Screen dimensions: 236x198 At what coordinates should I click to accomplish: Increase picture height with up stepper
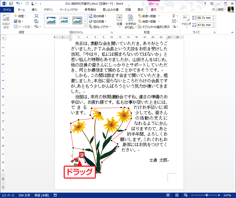pos(213,17)
